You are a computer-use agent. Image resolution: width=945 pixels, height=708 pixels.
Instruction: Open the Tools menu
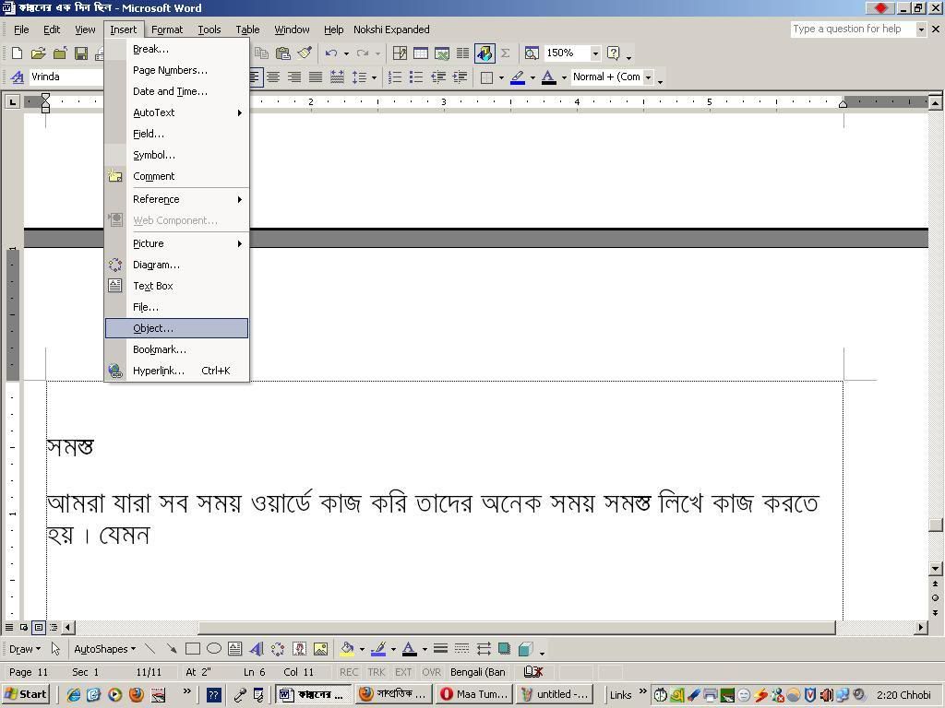tap(209, 29)
